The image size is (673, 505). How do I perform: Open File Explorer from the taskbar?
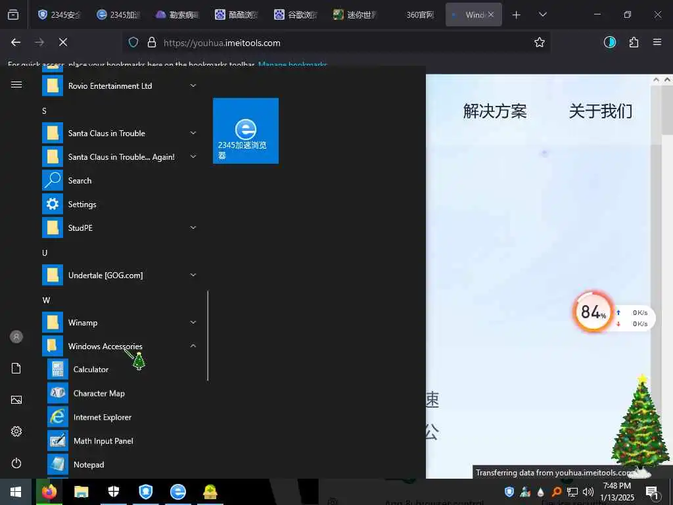pyautogui.click(x=81, y=492)
